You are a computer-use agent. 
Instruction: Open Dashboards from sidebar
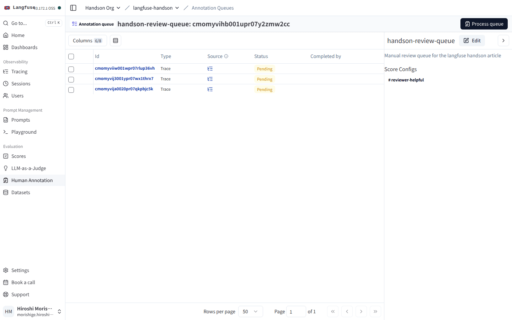(x=32, y=47)
